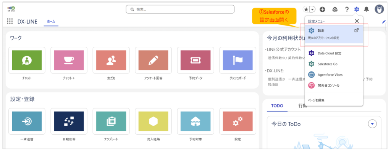Click the open-in-new-tab icon beside 設定
Image resolution: width=391 pixels, height=151 pixels.
[x=357, y=30]
